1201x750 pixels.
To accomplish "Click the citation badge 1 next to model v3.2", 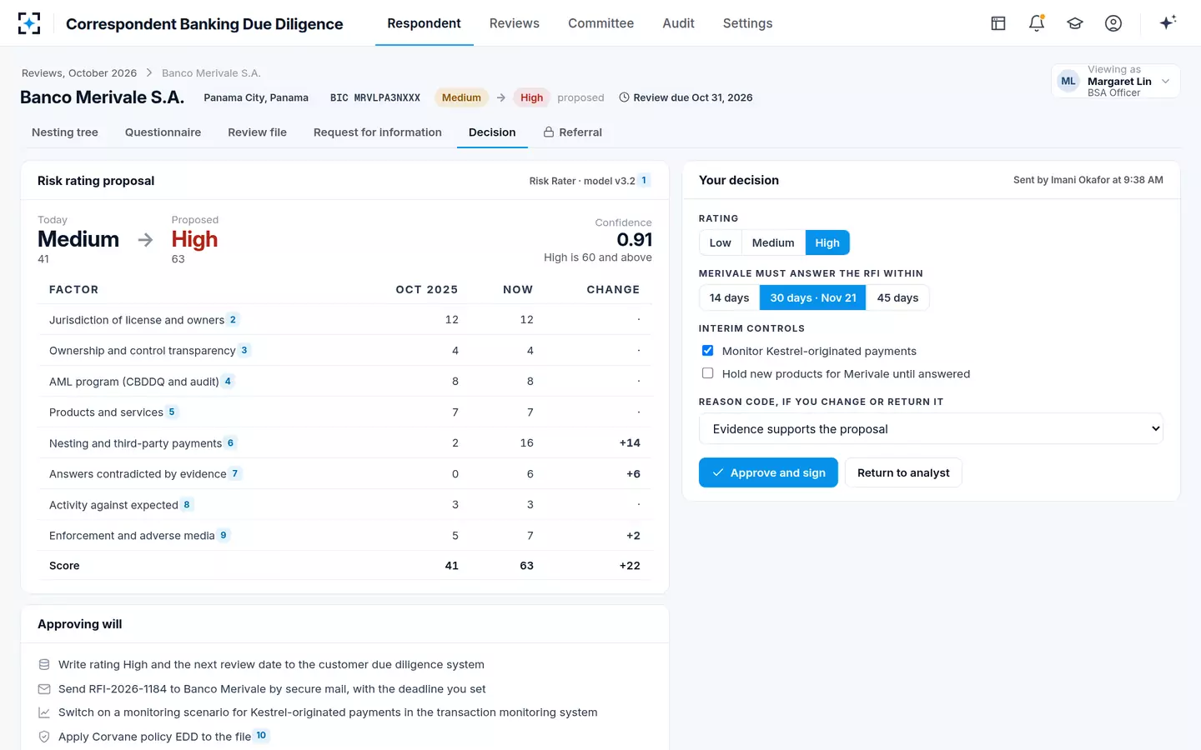I will tap(644, 180).
